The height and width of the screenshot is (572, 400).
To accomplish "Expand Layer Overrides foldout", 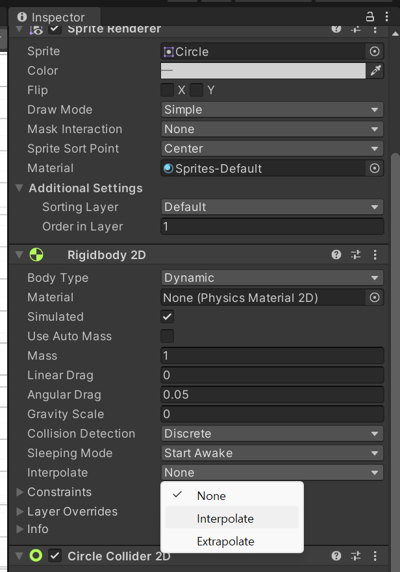I will 19,512.
